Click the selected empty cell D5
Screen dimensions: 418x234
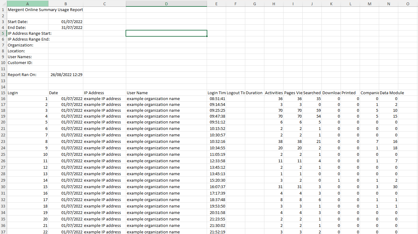pos(166,33)
